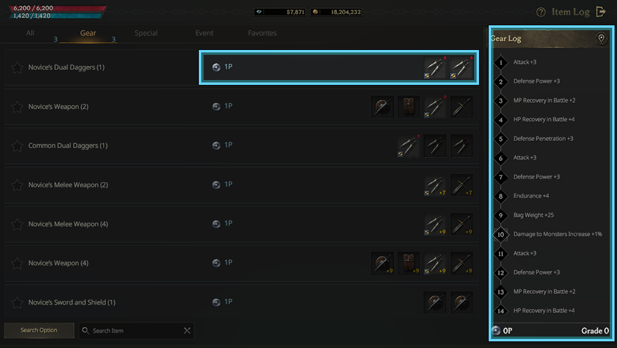Open the help question mark icon
Viewport: 617px width, 348px height.
pos(540,12)
